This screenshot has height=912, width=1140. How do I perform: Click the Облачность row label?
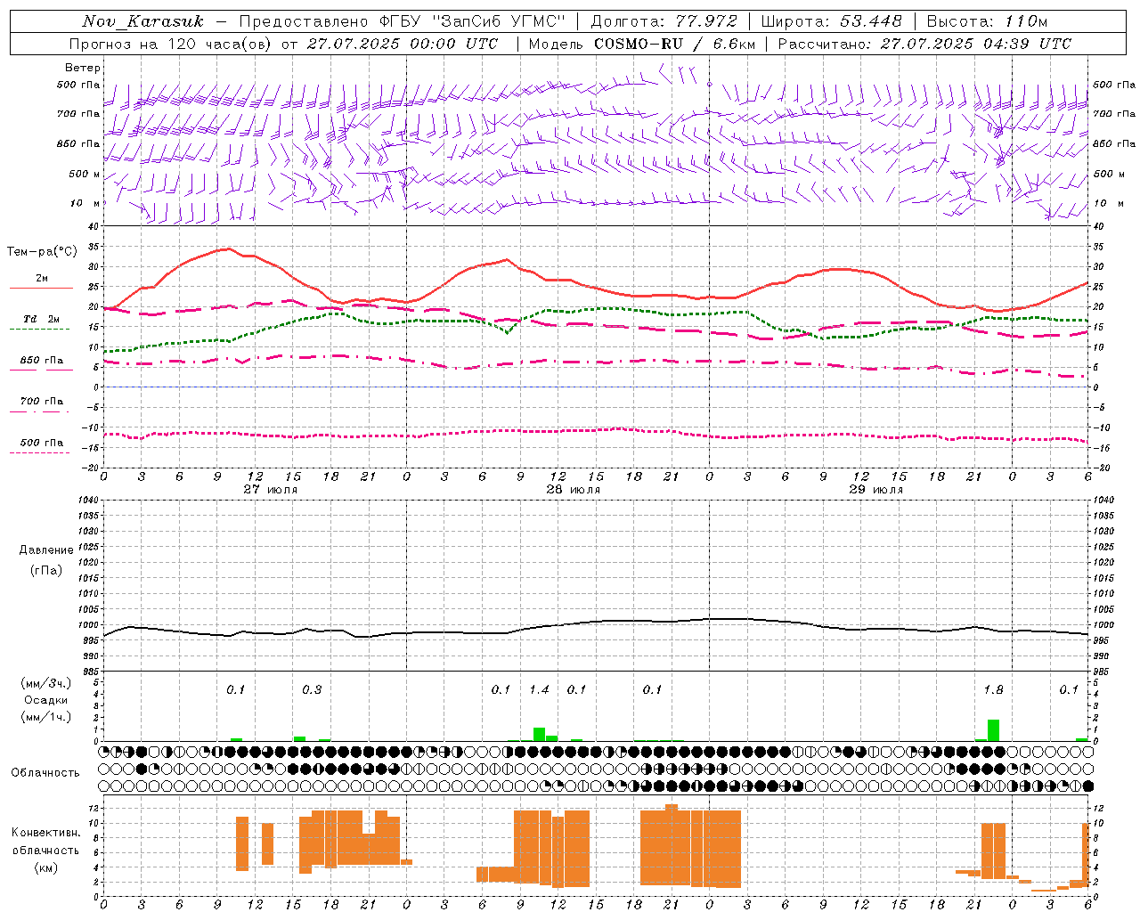(45, 772)
